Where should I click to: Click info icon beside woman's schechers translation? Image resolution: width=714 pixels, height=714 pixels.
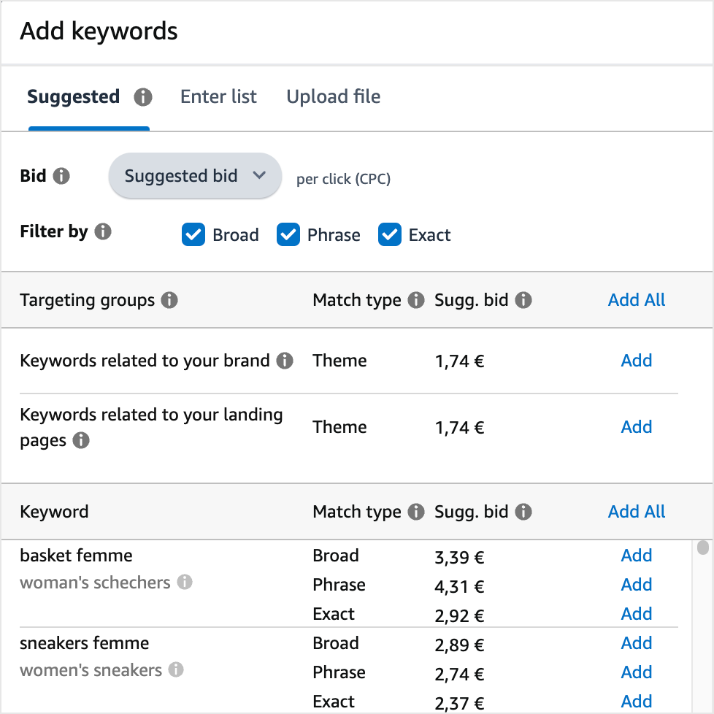tap(185, 583)
